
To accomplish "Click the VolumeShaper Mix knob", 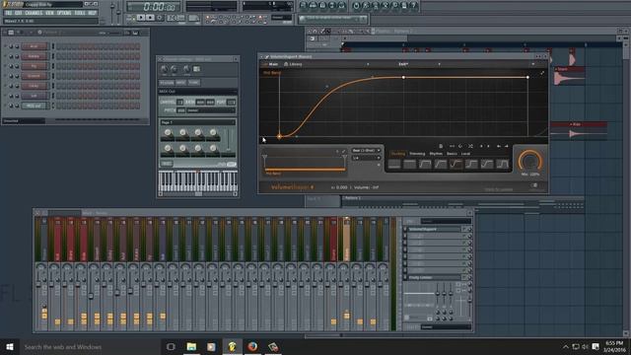I will point(530,161).
